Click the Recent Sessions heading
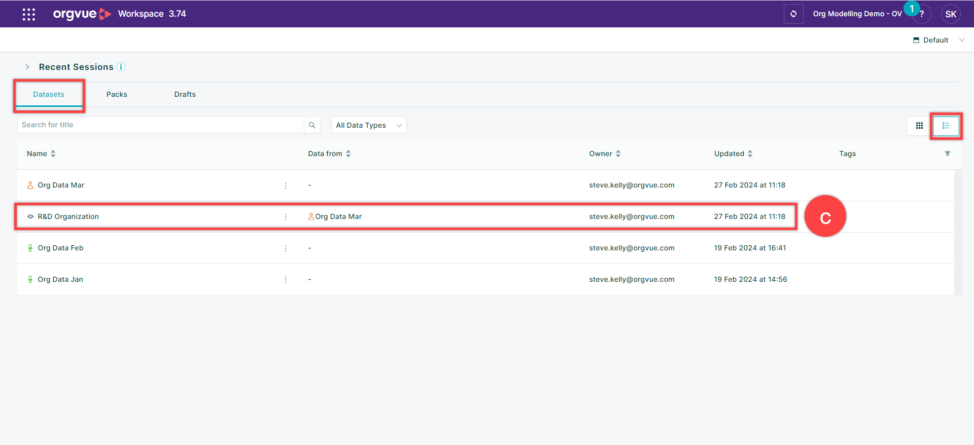Screen dimensions: 974x445 point(76,67)
